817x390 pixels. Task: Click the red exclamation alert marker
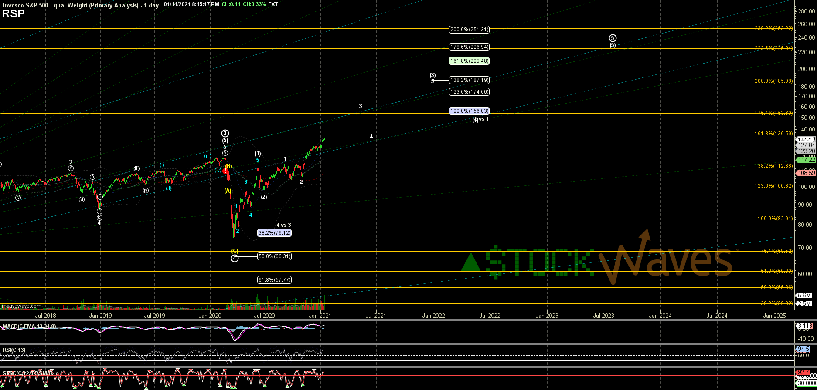[225, 171]
